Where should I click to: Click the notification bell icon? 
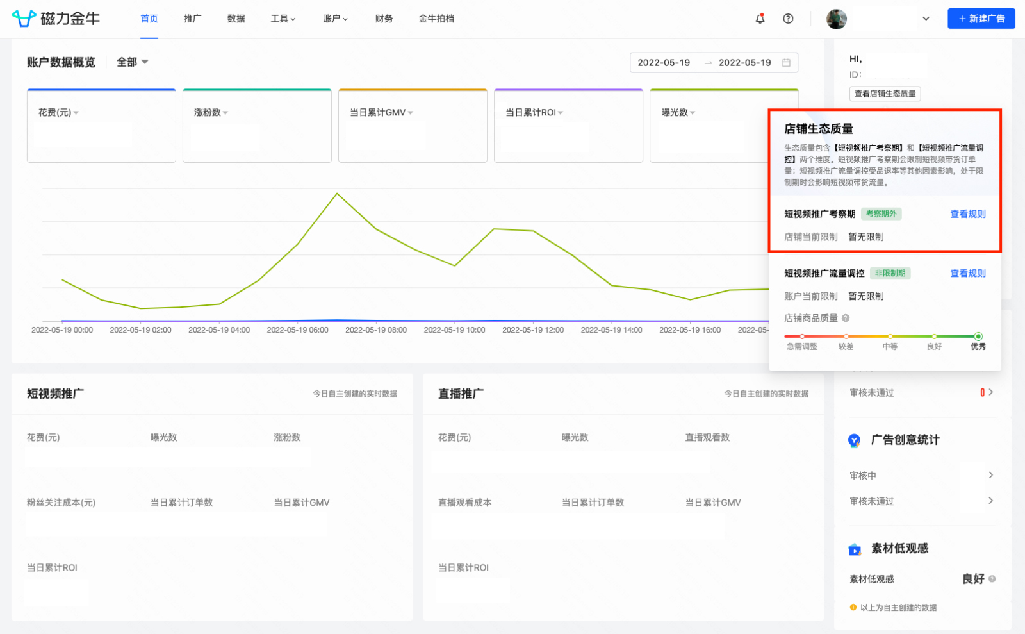[760, 19]
